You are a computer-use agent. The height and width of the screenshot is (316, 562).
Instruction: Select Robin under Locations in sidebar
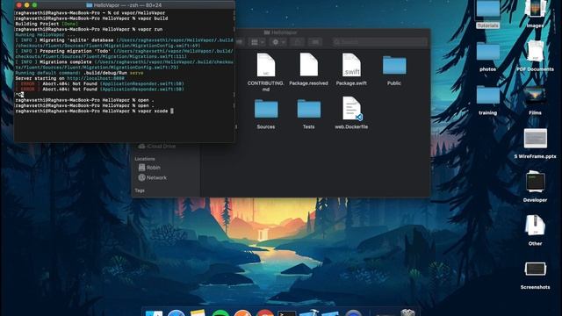pyautogui.click(x=149, y=168)
